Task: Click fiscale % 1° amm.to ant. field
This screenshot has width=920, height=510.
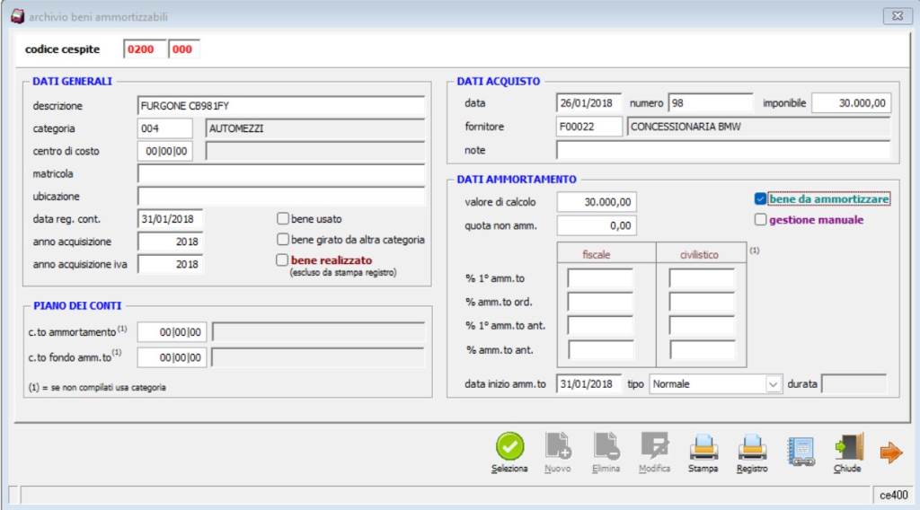Action: 600,325
